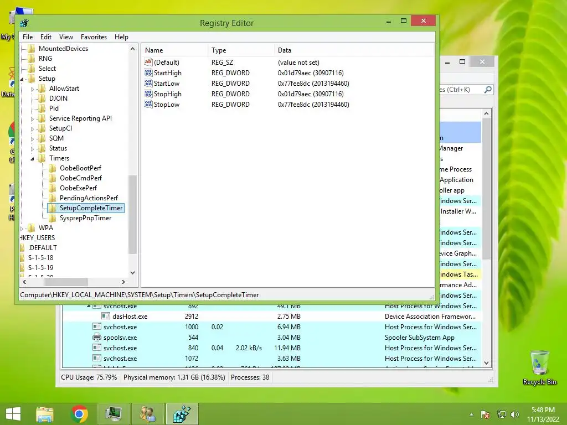Viewport: 567px width, 425px height.
Task: Sort values by the Name column header
Action: [x=174, y=50]
